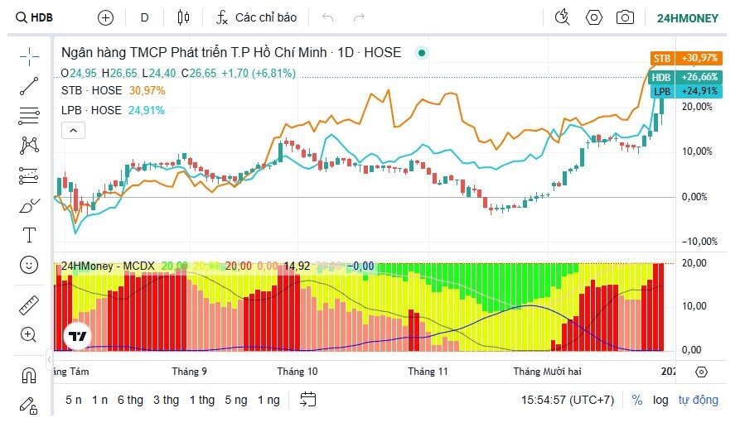Open the TradingView logo badge
The width and height of the screenshot is (740, 432).
tap(77, 336)
